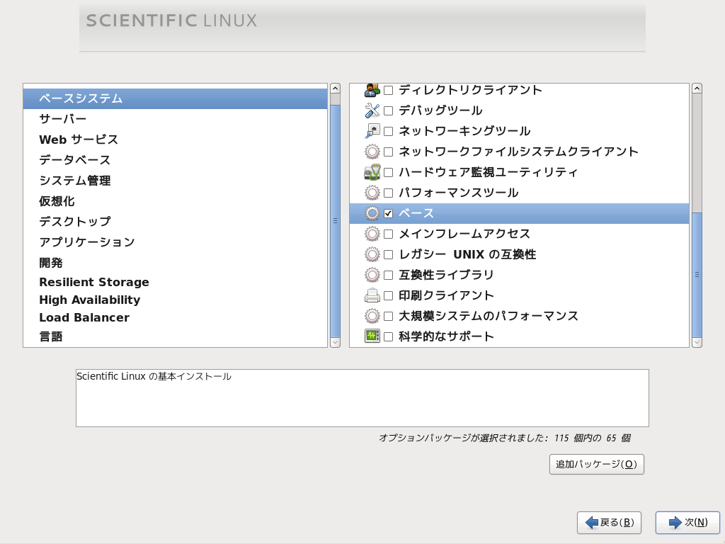Click package list scroll-up arrow
This screenshot has height=544, width=725.
coord(697,89)
